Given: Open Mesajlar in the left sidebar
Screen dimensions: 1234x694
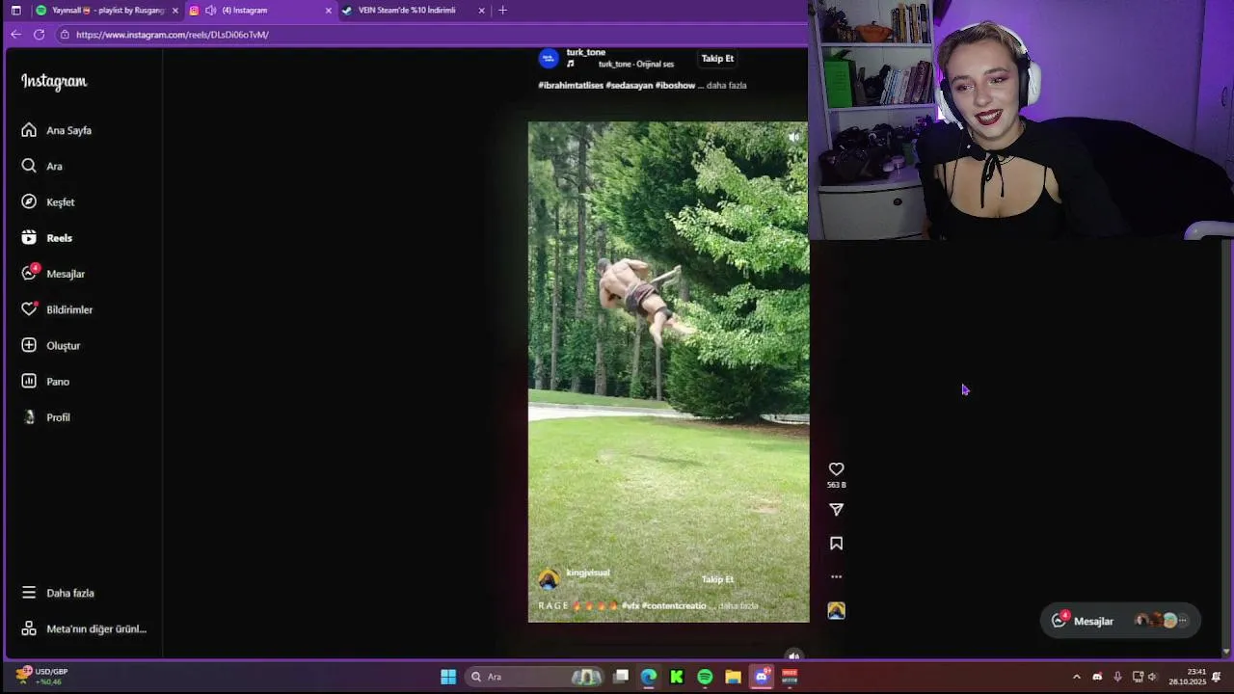Looking at the screenshot, I should (53, 274).
